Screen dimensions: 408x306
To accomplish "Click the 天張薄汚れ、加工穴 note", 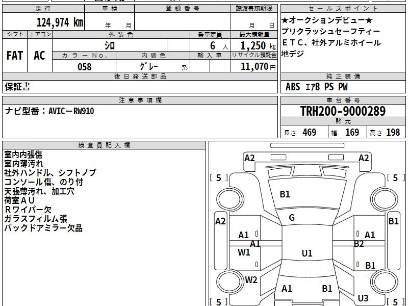I will pos(39,191).
